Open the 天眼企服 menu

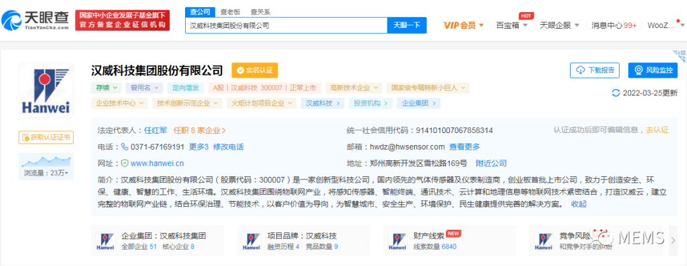(560, 25)
